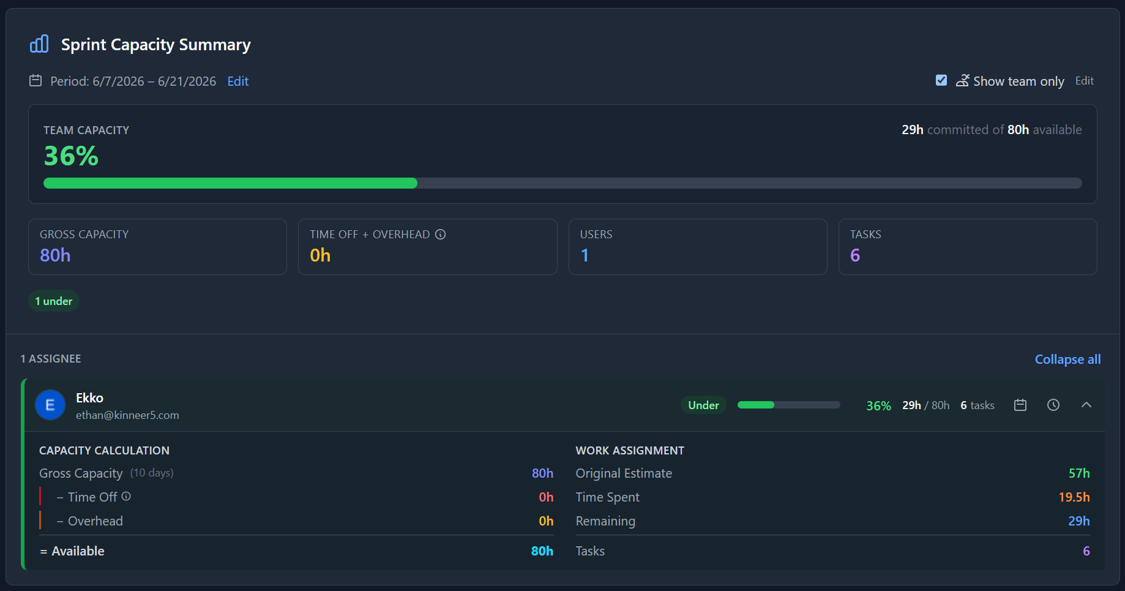Open Ekko's calendar icon in assignee row

1020,405
